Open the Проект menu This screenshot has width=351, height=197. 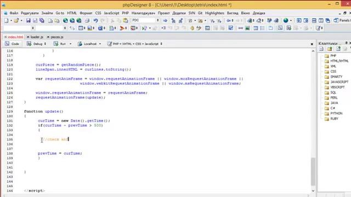(x=163, y=13)
